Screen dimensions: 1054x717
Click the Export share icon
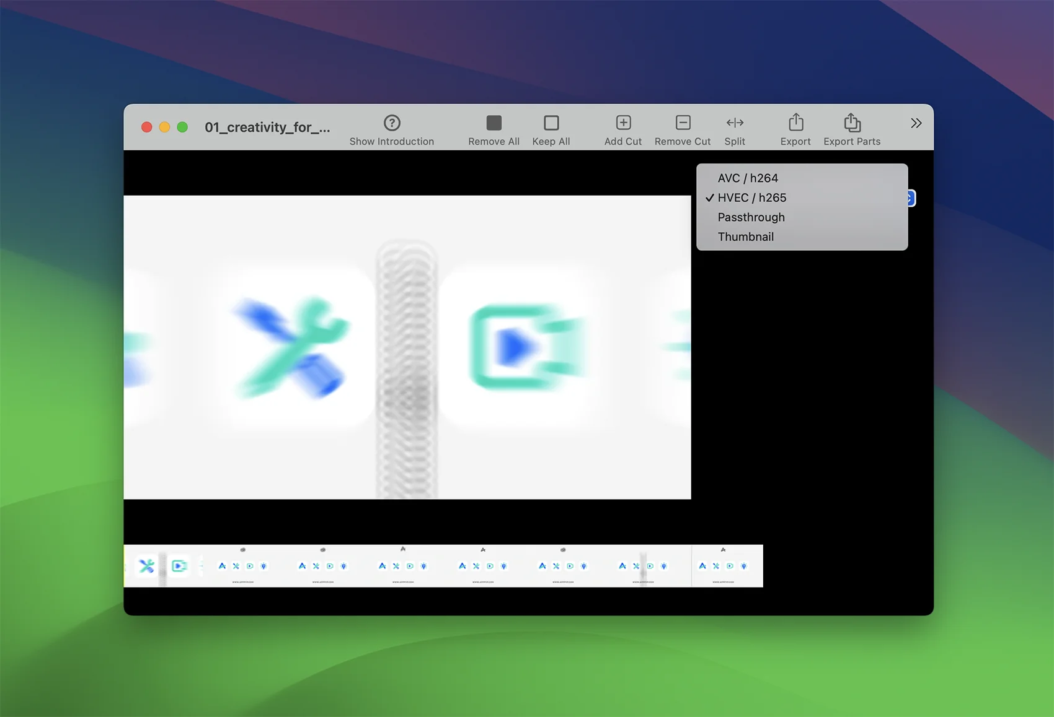click(795, 122)
